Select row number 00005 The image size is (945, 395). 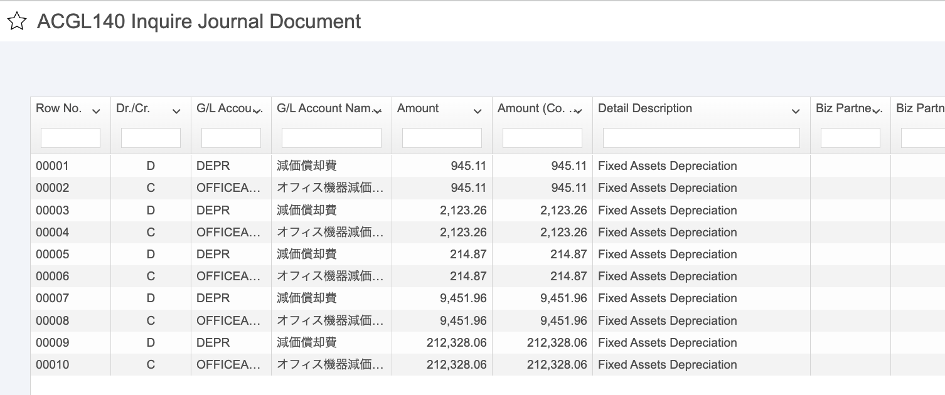[53, 254]
